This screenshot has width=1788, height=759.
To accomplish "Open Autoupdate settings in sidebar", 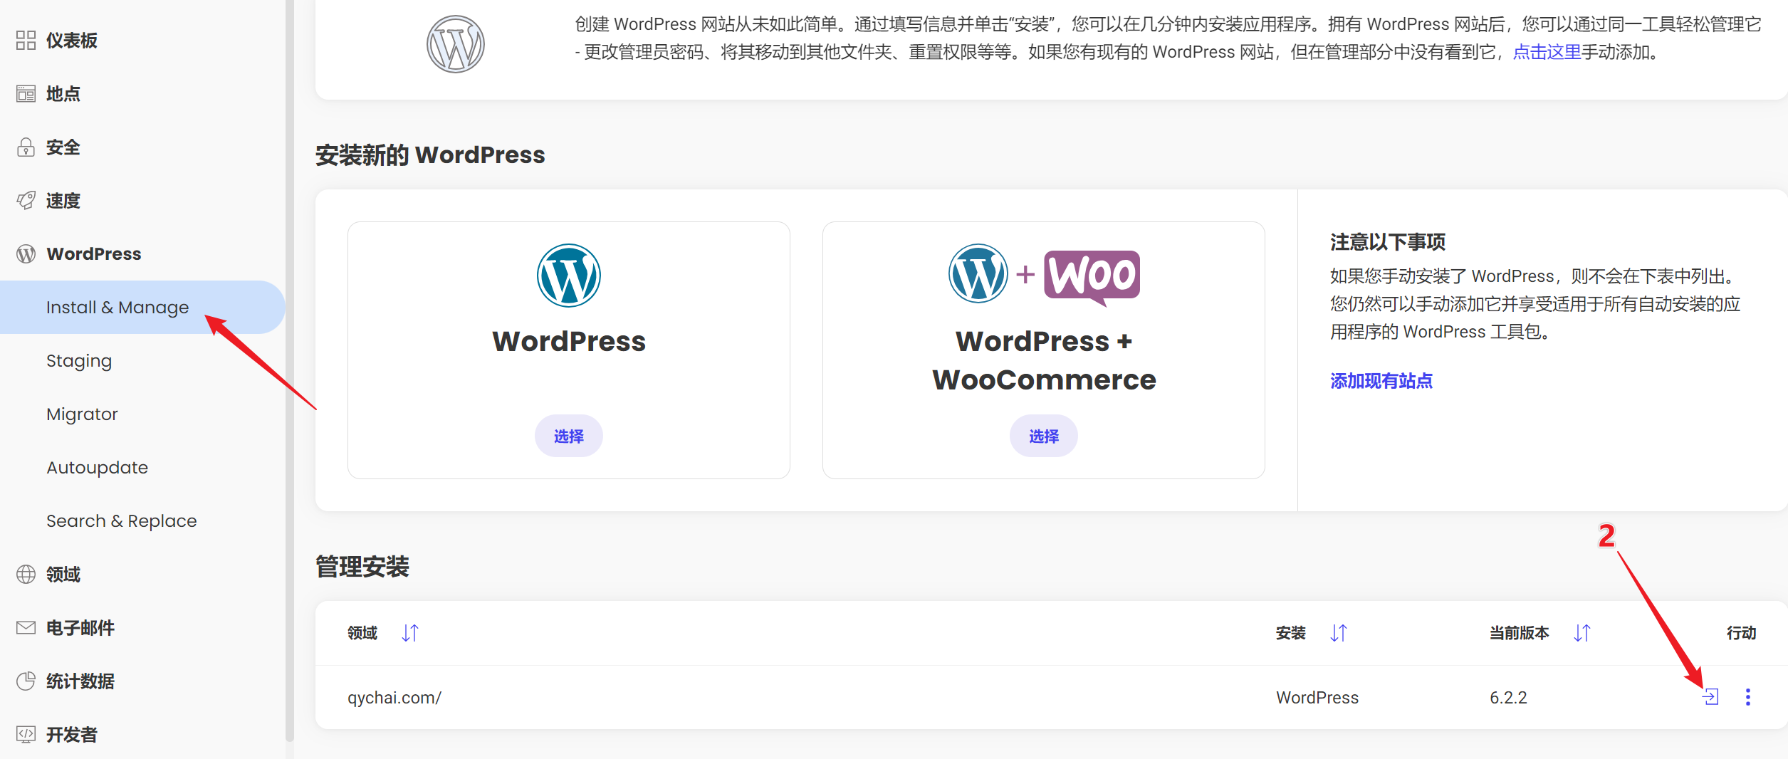I will [x=98, y=468].
